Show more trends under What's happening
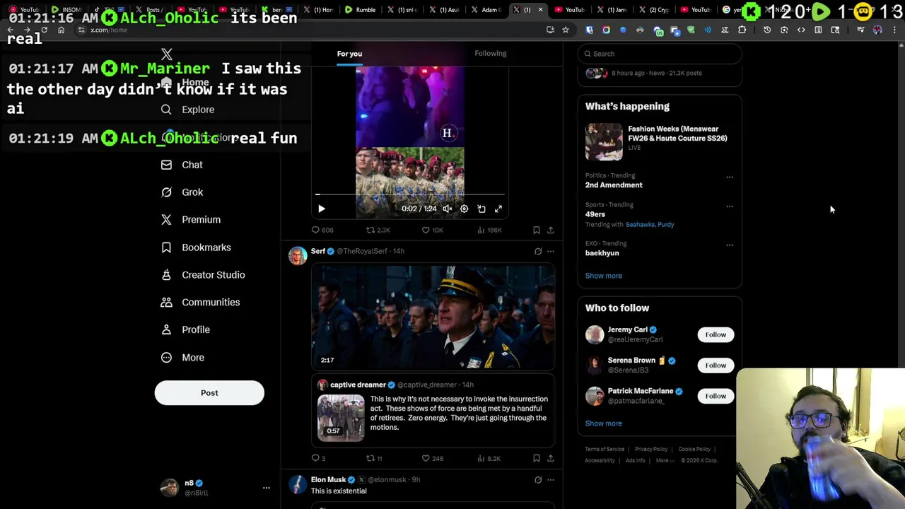905x509 pixels. click(x=604, y=276)
